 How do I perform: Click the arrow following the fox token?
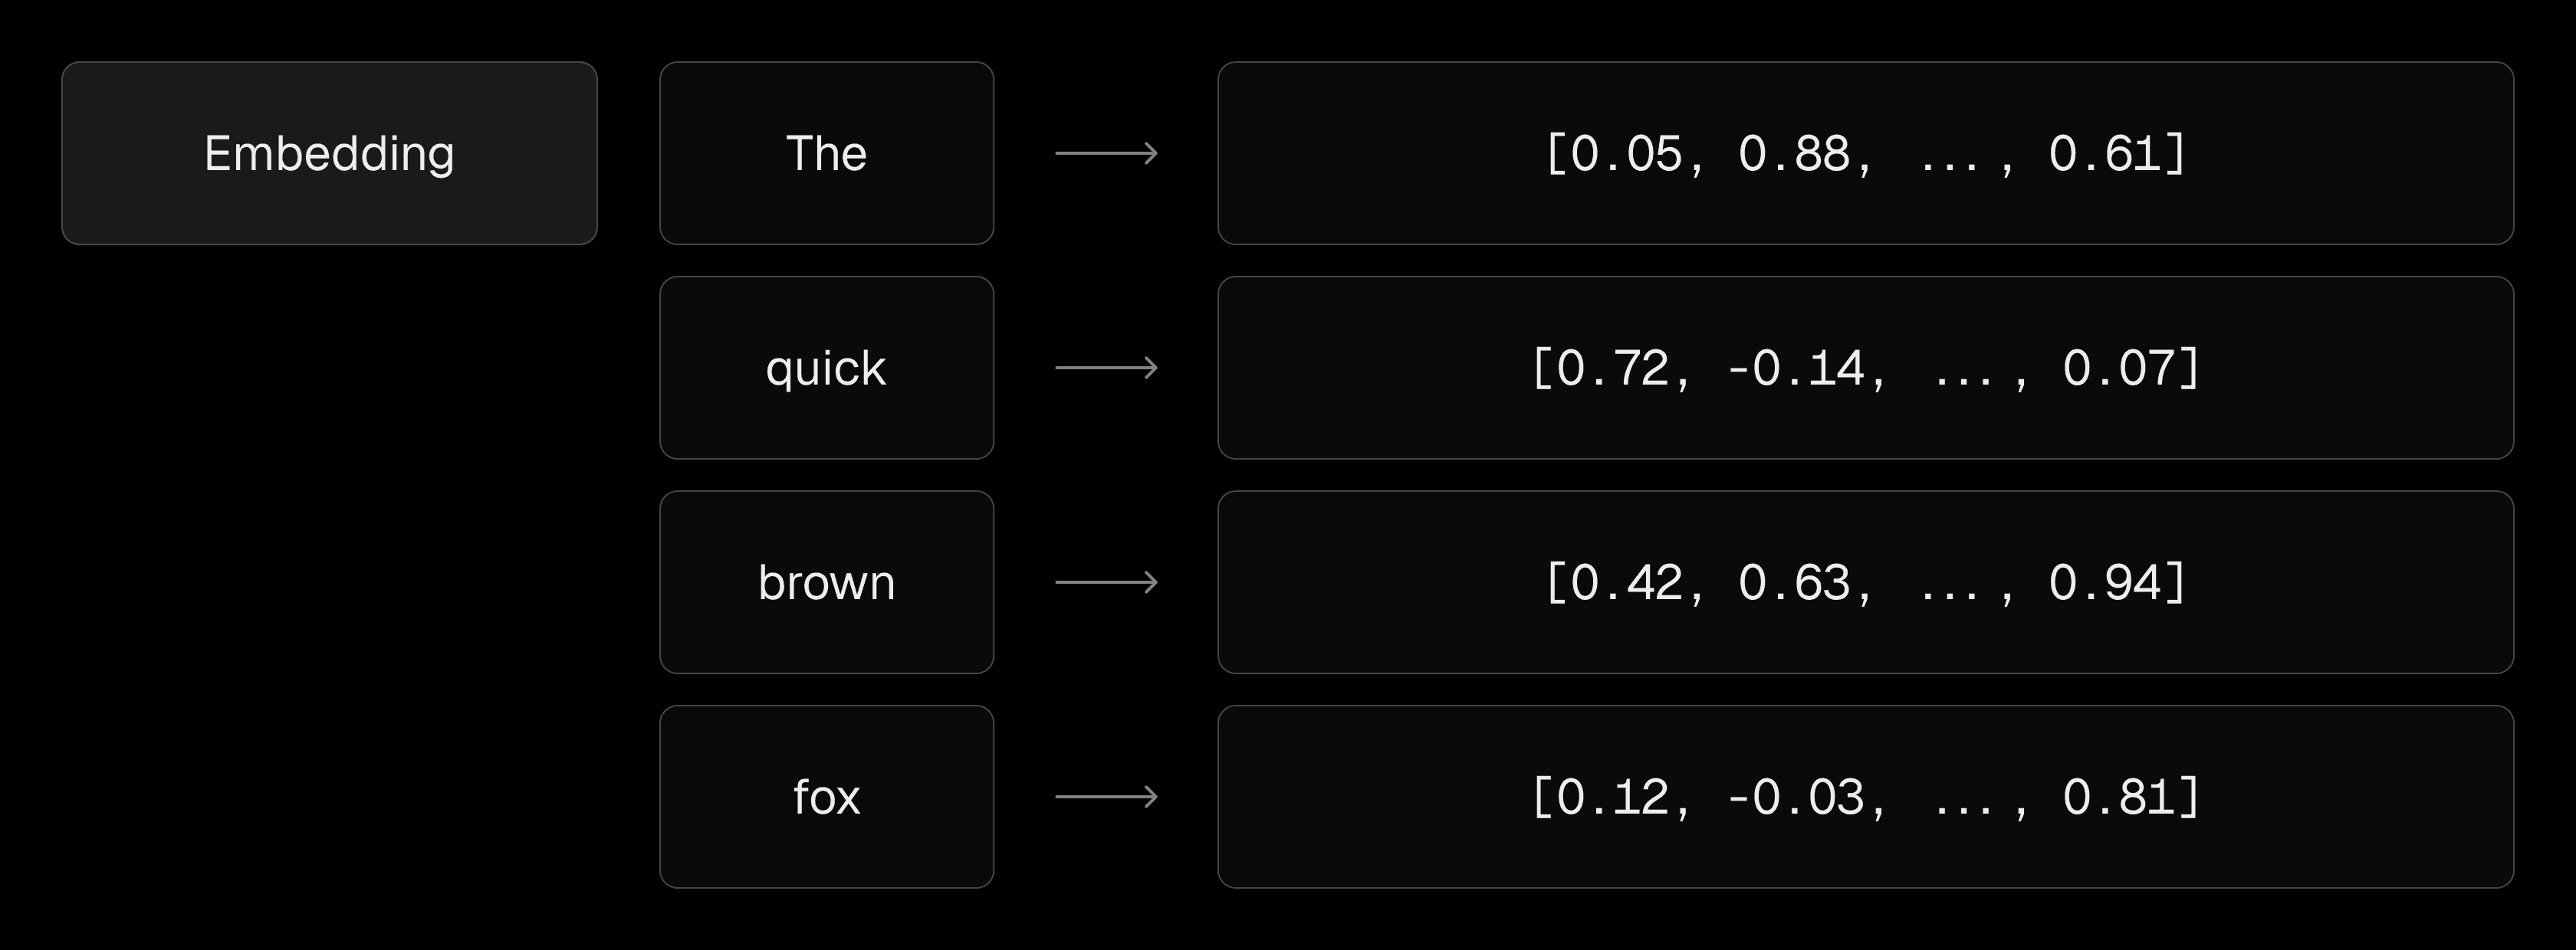(x=1106, y=798)
